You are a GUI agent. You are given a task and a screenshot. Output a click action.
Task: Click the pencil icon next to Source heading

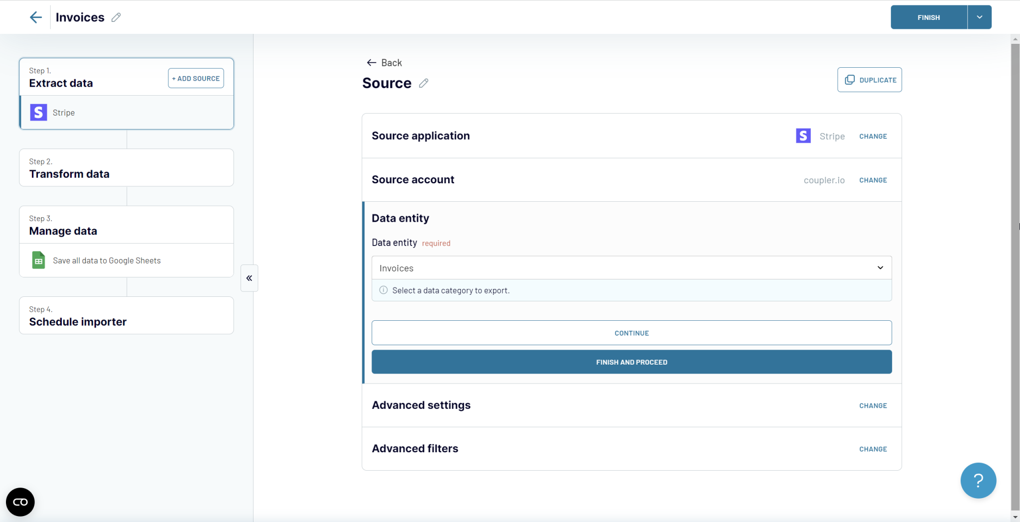pyautogui.click(x=423, y=83)
